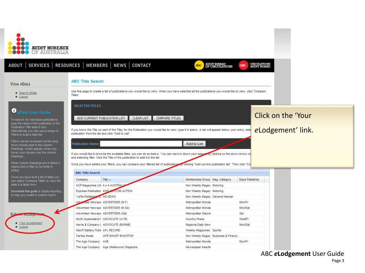The width and height of the screenshot is (365, 273).
Task: Open the ABOUT menu
Action: 15,65
